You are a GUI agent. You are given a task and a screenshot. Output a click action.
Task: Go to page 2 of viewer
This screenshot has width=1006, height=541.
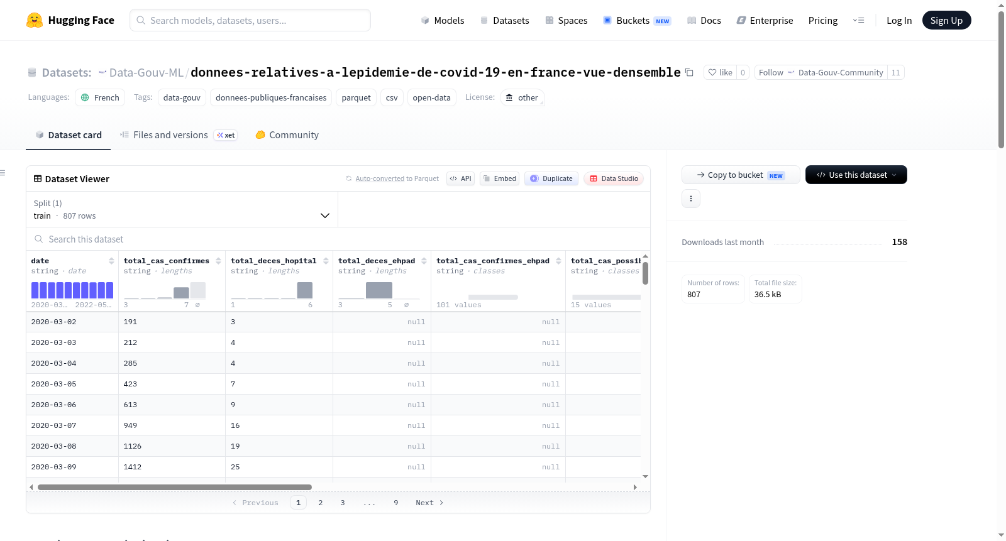pos(321,503)
